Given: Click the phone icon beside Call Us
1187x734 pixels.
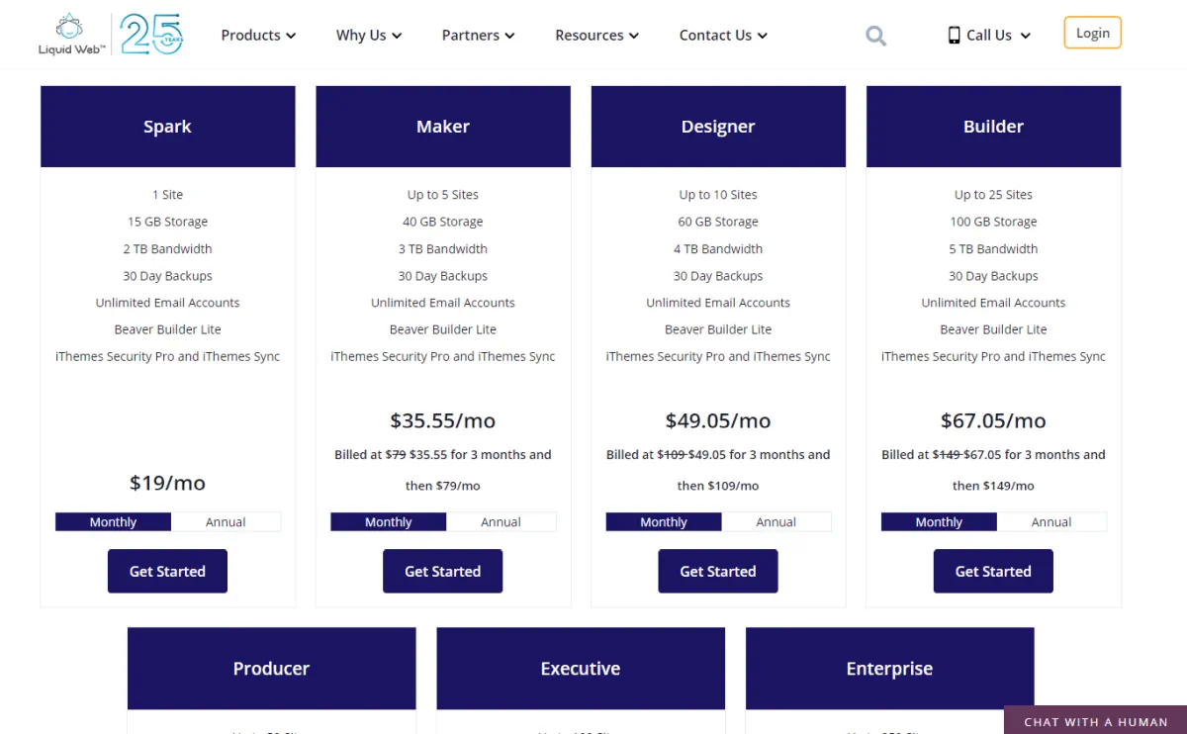Looking at the screenshot, I should pyautogui.click(x=954, y=36).
